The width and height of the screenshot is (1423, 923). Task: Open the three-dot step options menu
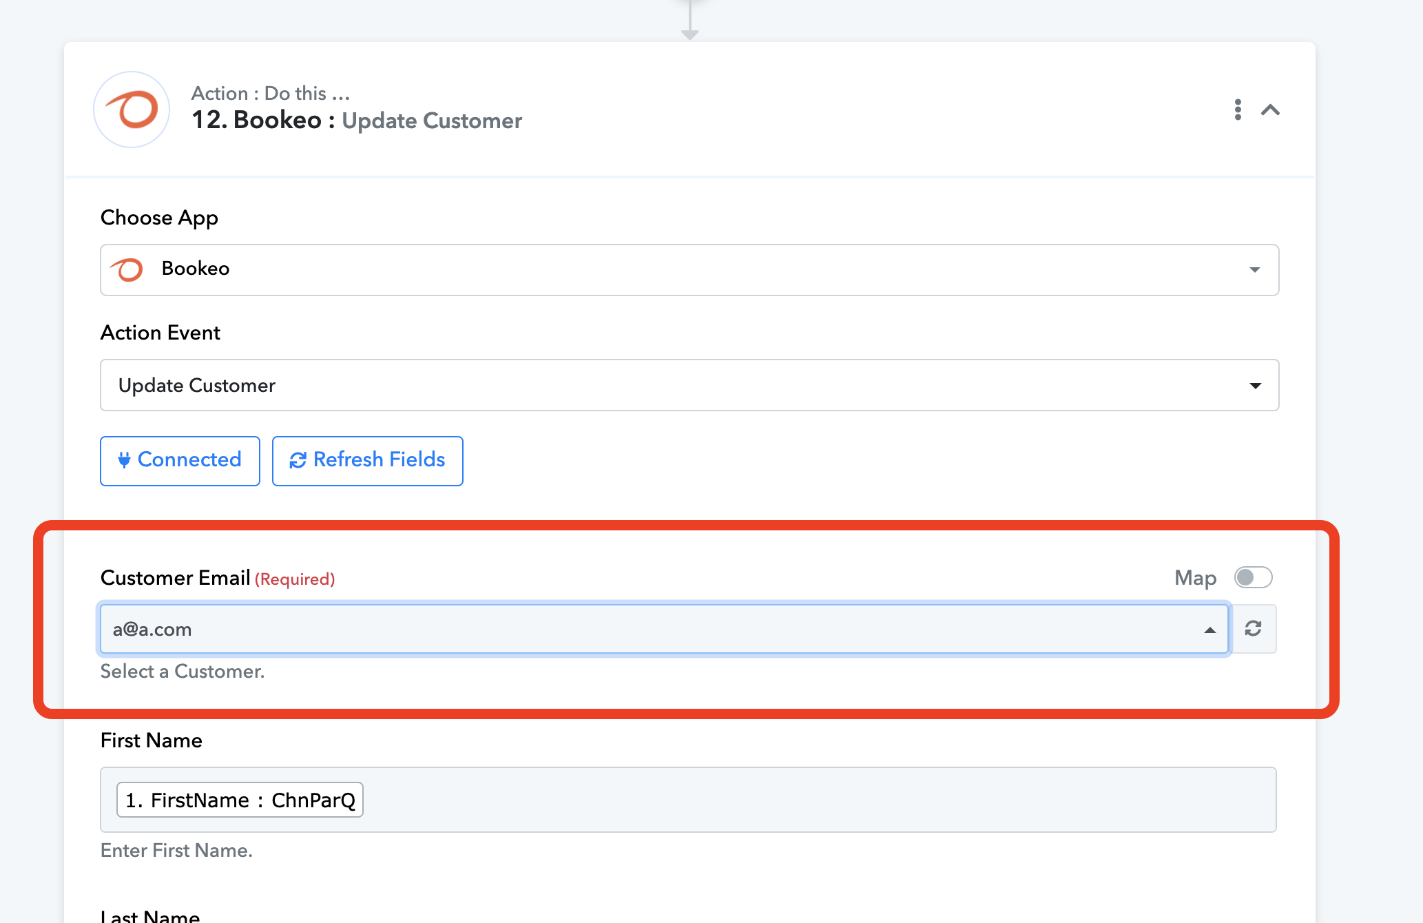pyautogui.click(x=1238, y=110)
